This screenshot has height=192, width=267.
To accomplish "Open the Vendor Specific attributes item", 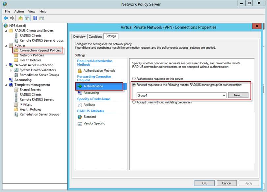I will [94, 123].
